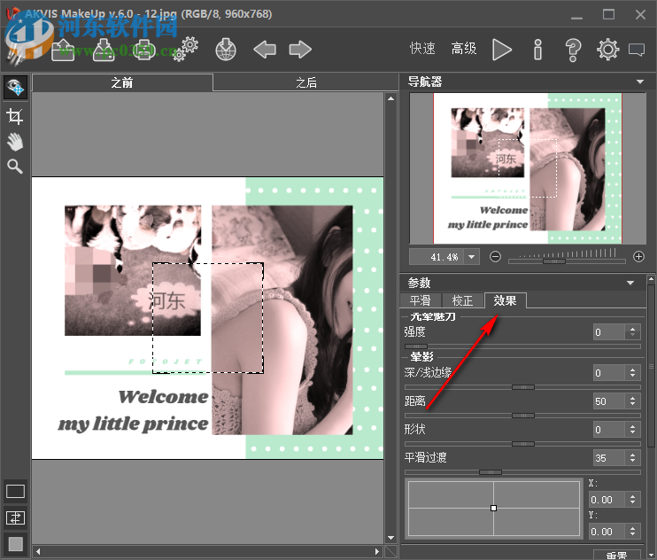Click the zoom out minus button
Image resolution: width=657 pixels, height=560 pixels.
tap(495, 256)
